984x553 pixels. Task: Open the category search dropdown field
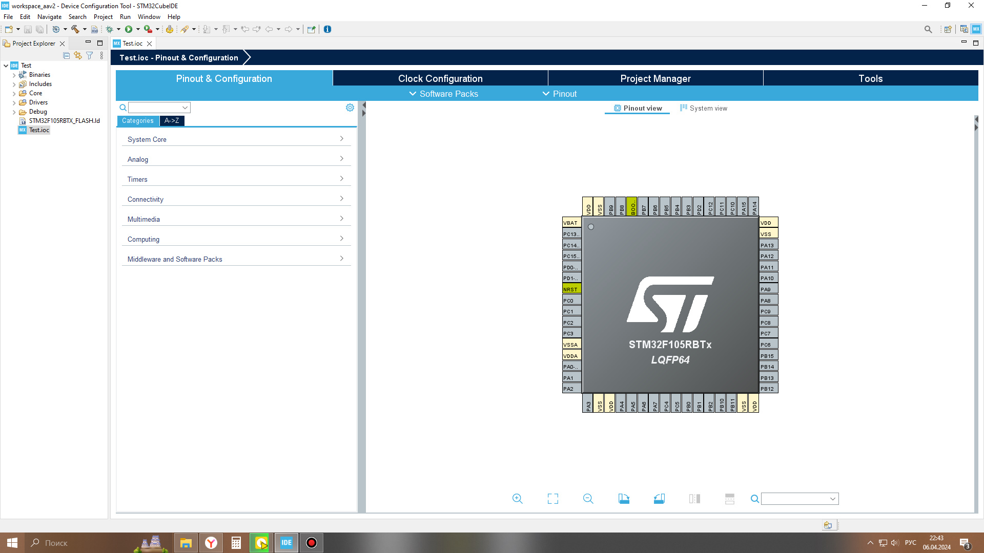click(x=159, y=108)
